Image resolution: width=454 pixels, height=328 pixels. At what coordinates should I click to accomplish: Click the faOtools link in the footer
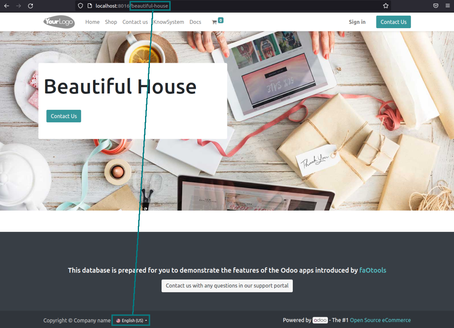372,270
